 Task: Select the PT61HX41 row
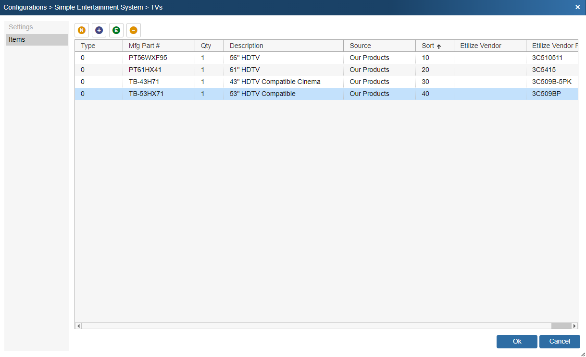pyautogui.click(x=145, y=70)
